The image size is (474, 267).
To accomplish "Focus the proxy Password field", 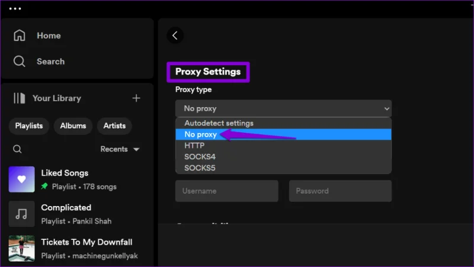I will click(x=340, y=191).
